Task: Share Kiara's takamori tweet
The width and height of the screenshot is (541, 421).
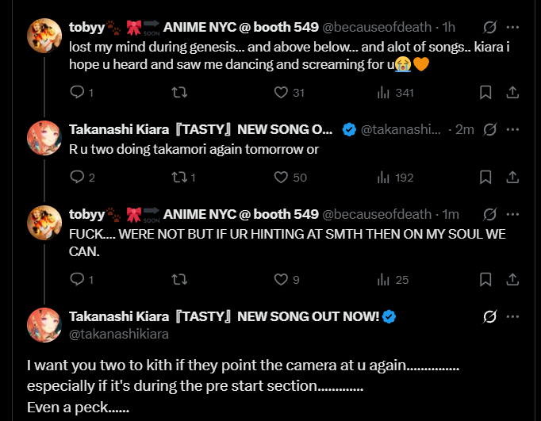Action: point(512,178)
